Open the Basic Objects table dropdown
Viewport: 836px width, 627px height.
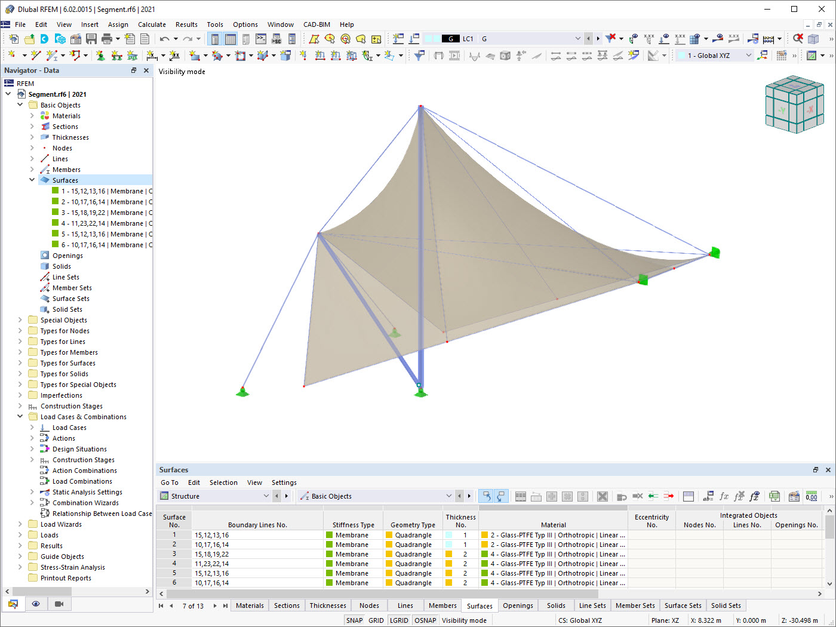(448, 496)
